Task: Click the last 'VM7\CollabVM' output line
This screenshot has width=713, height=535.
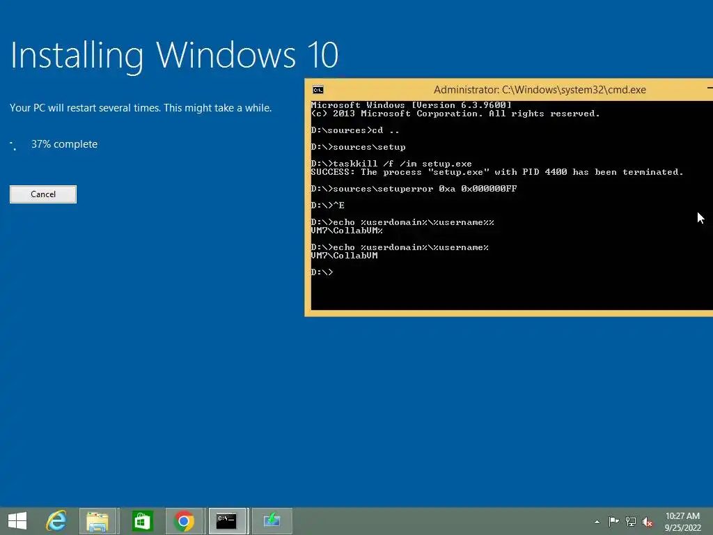Action: [x=344, y=256]
